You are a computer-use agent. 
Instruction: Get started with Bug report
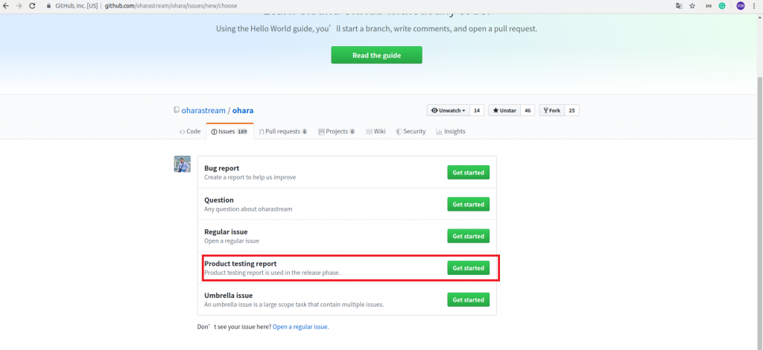(468, 173)
